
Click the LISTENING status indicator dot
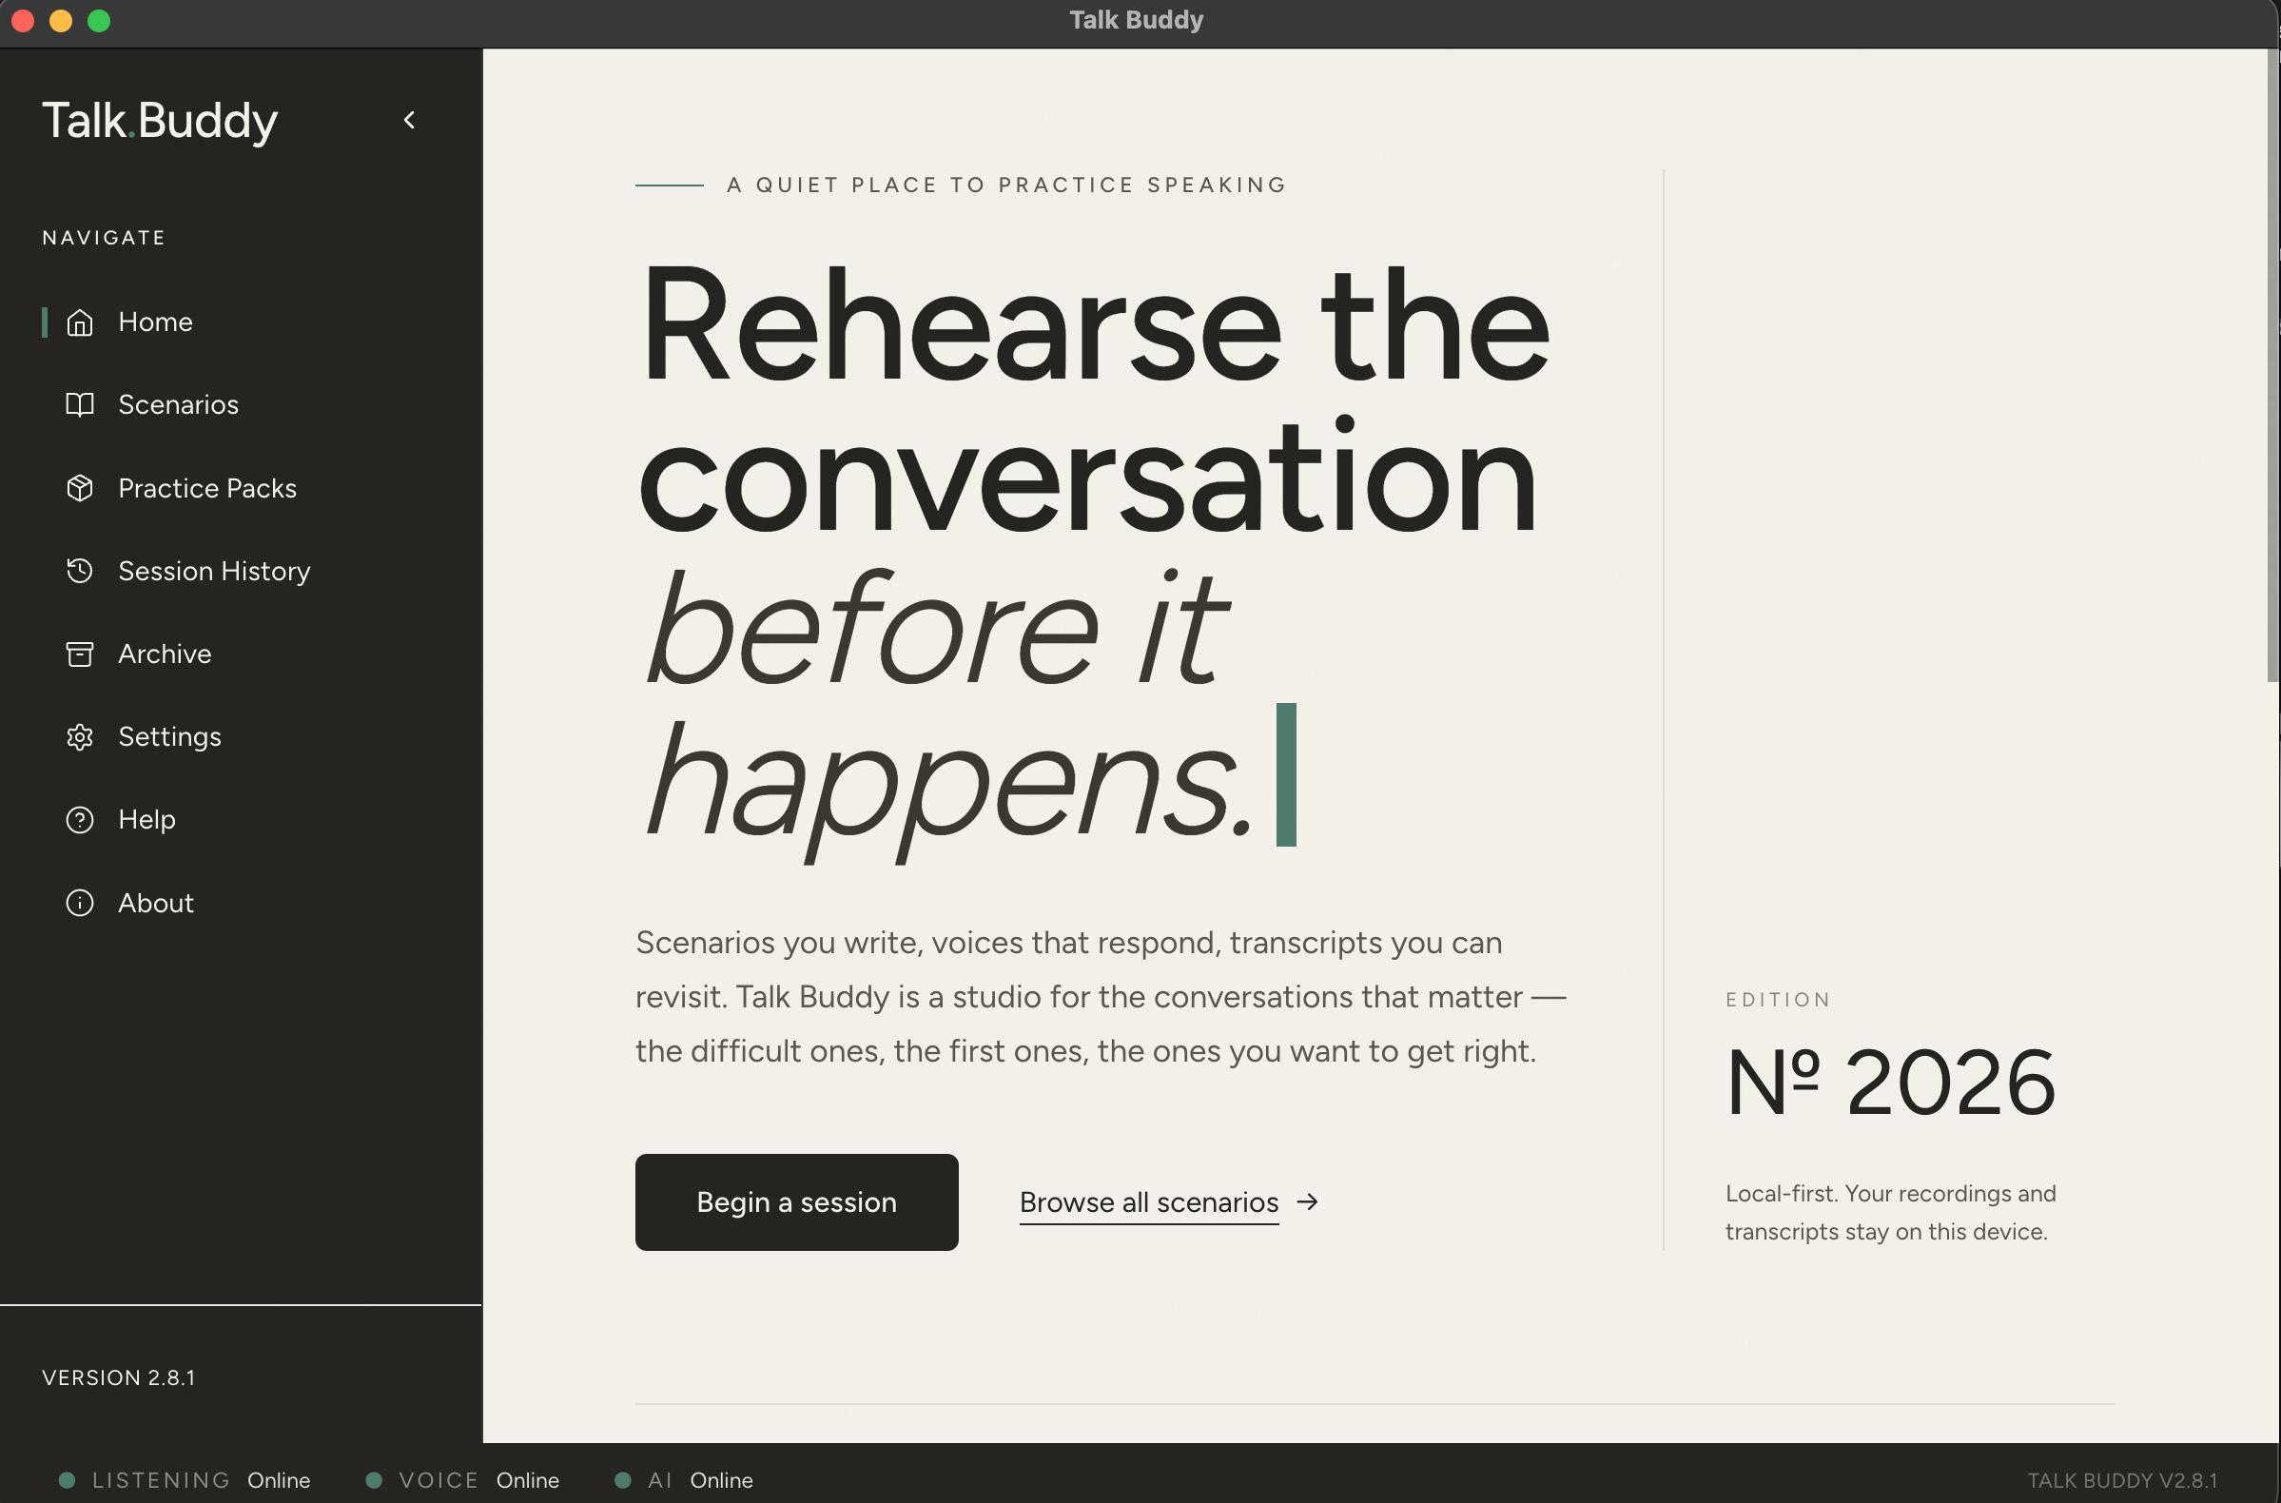68,1479
